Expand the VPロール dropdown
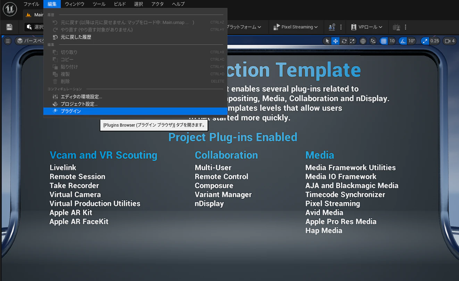 point(367,27)
